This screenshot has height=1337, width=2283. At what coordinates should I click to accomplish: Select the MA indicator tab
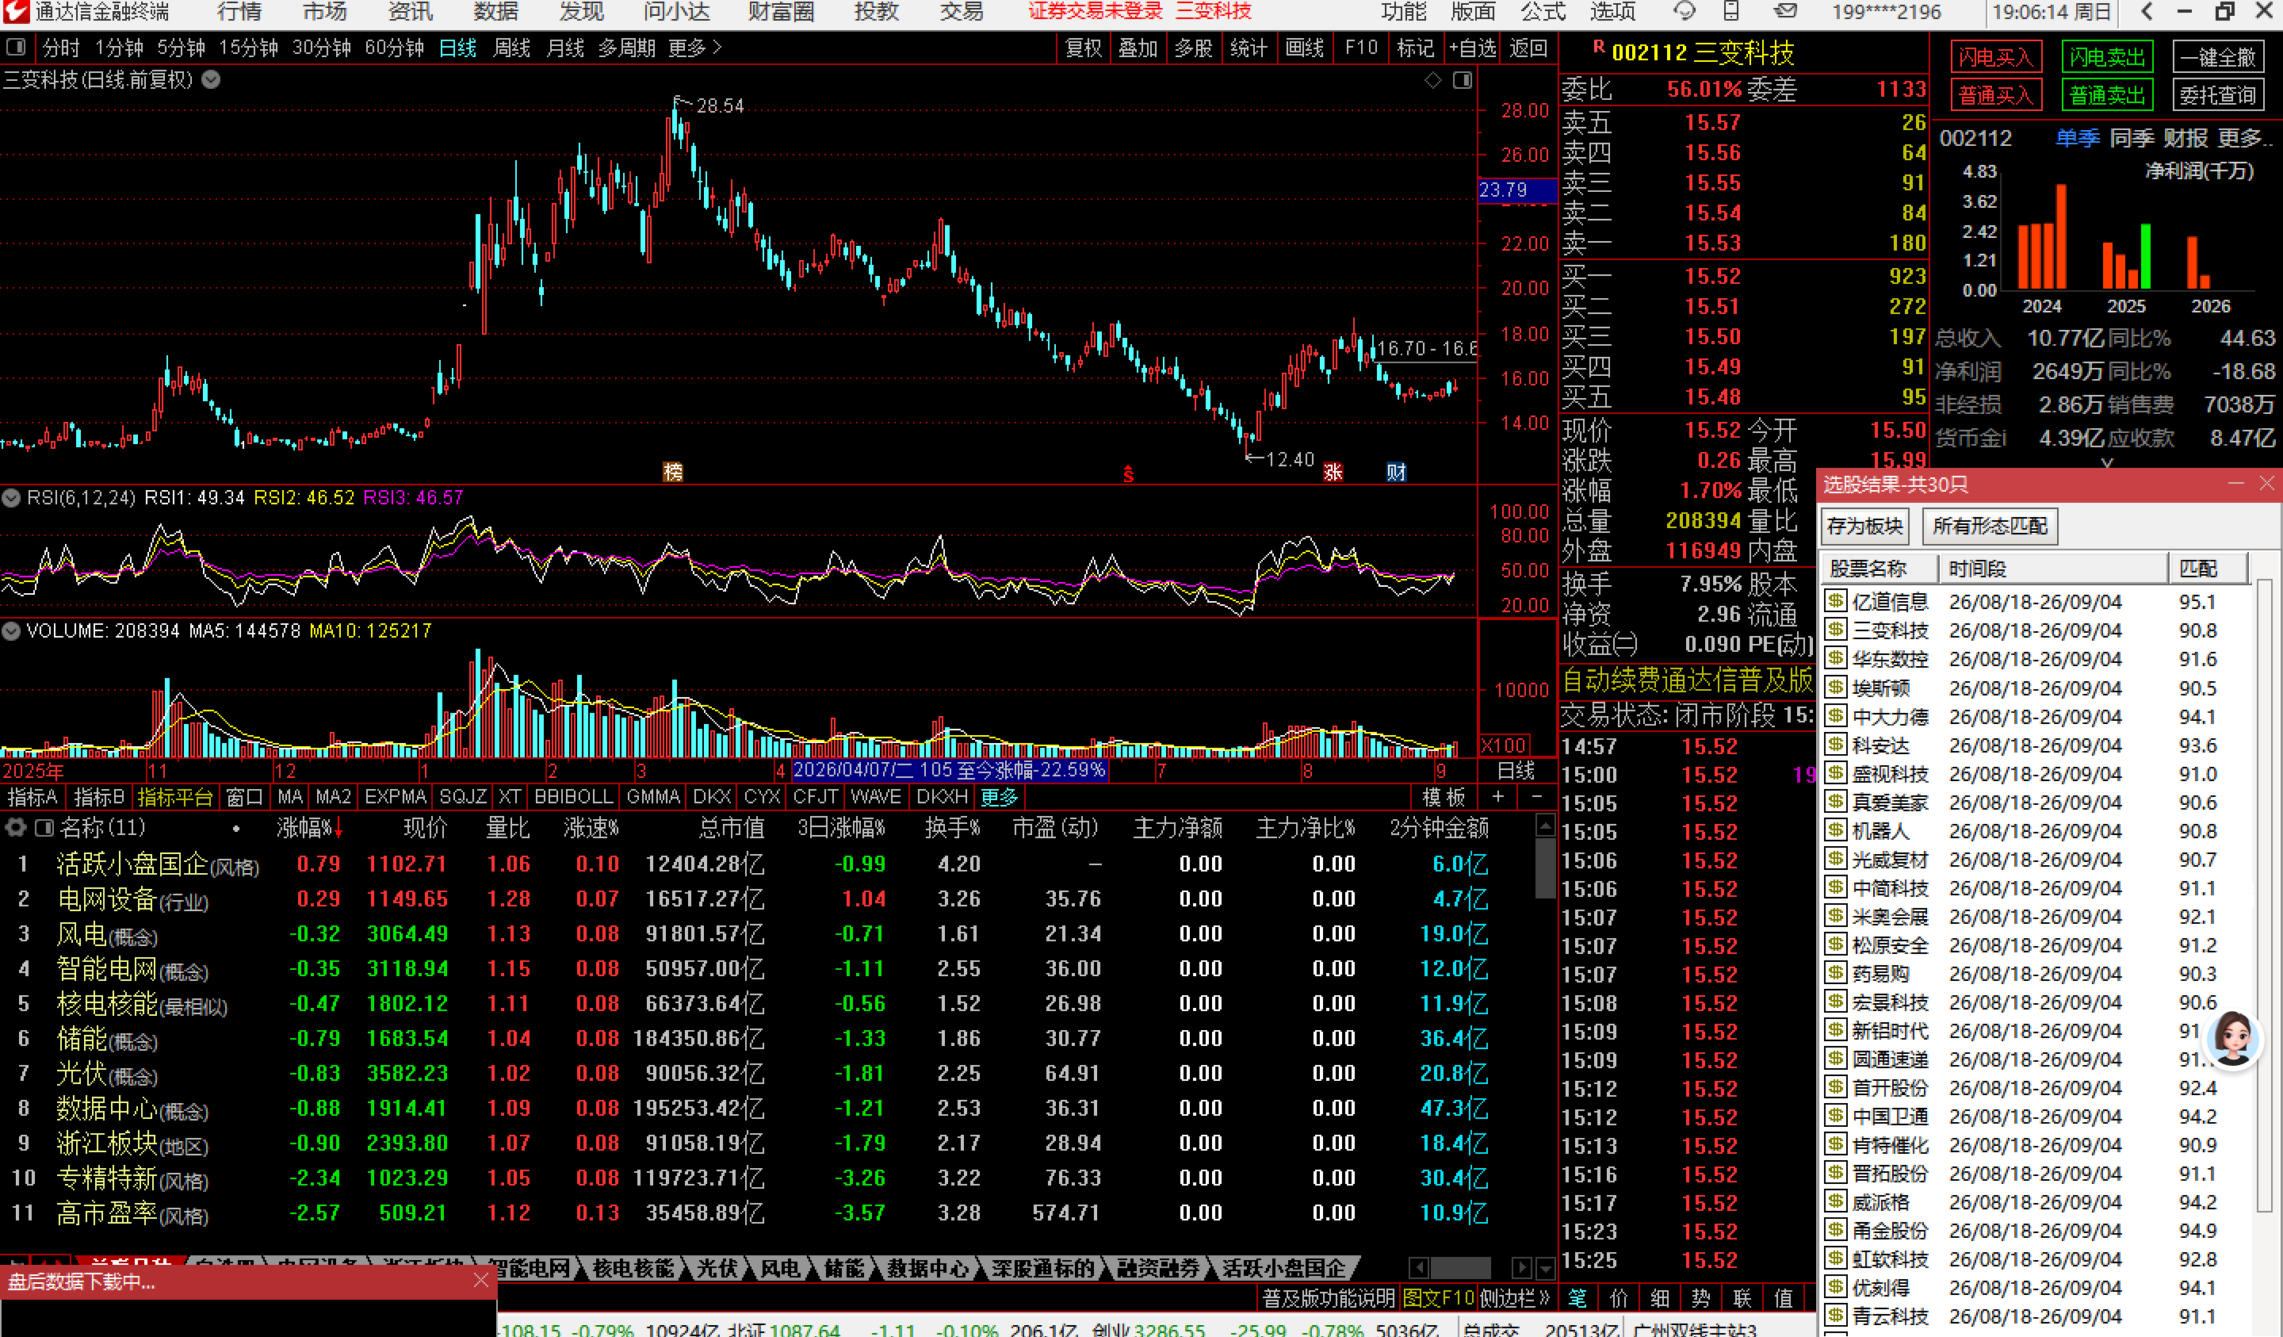tap(290, 797)
